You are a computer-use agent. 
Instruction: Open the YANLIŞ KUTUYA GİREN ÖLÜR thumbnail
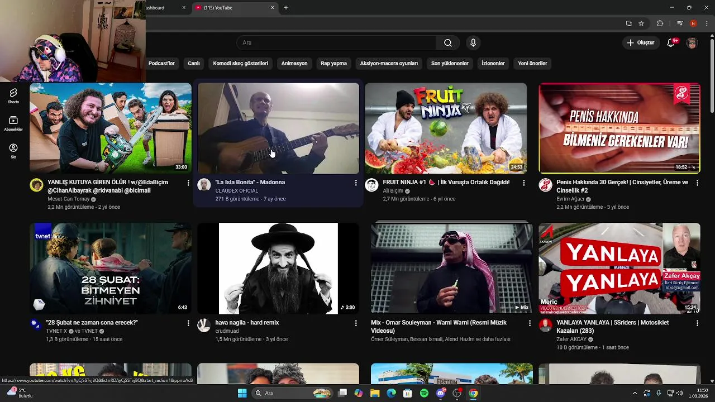(x=111, y=128)
